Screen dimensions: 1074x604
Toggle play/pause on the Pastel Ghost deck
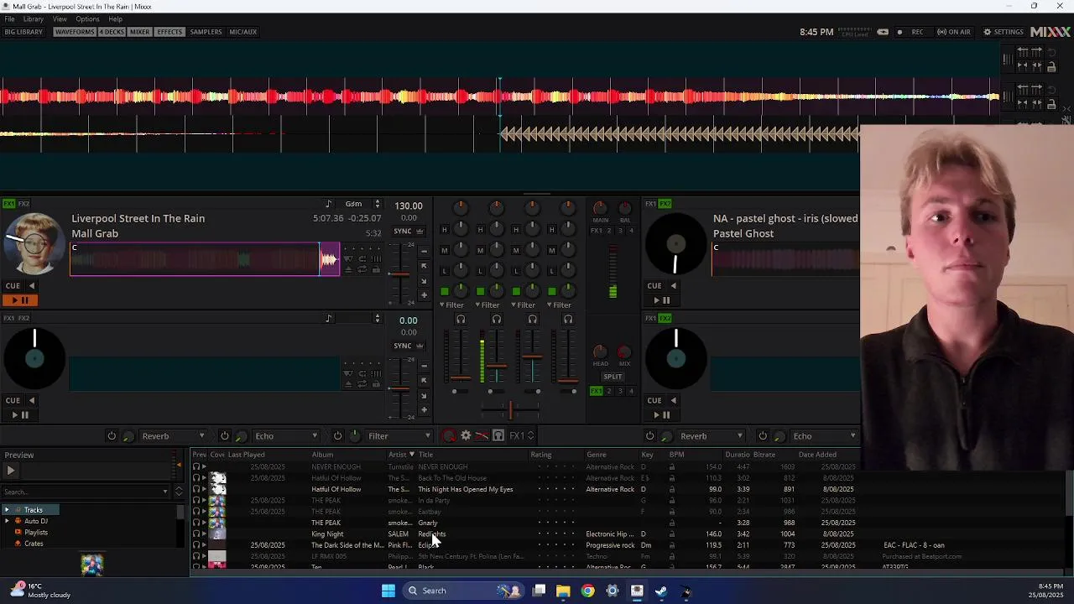(x=662, y=300)
